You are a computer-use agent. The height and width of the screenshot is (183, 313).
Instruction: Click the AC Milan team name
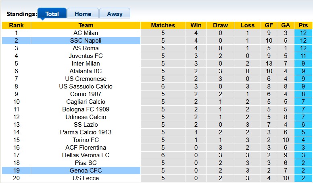86,33
